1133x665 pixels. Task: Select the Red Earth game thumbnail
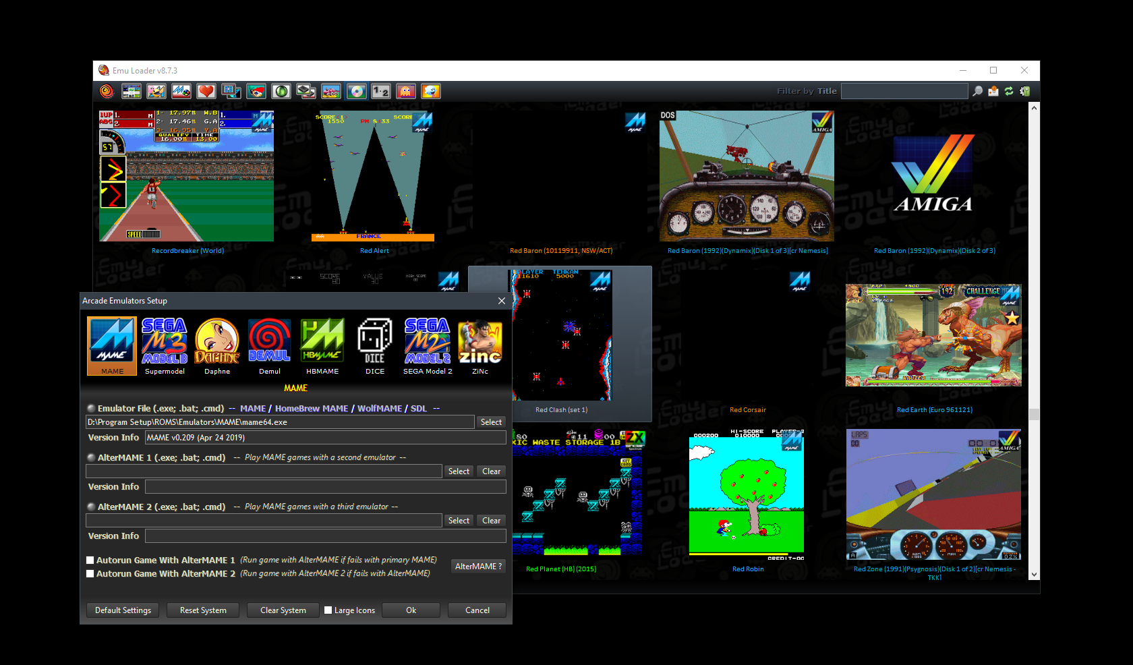click(933, 336)
